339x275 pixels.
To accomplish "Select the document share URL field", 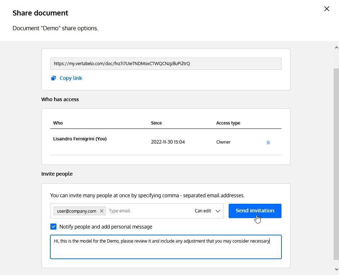I will (166, 64).
